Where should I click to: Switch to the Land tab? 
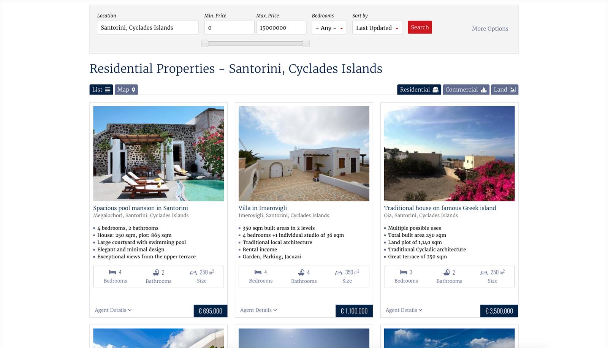click(x=505, y=90)
